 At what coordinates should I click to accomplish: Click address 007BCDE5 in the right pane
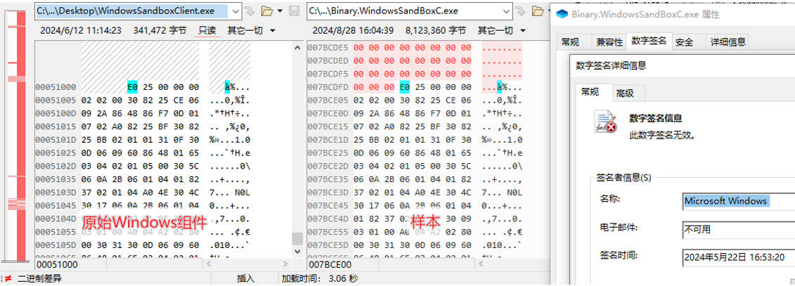(328, 48)
